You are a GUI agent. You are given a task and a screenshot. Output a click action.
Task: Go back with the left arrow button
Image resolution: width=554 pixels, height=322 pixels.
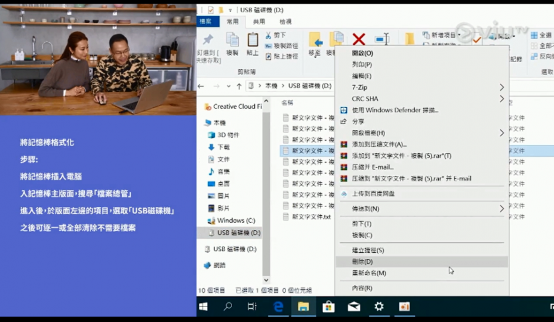pyautogui.click(x=201, y=86)
